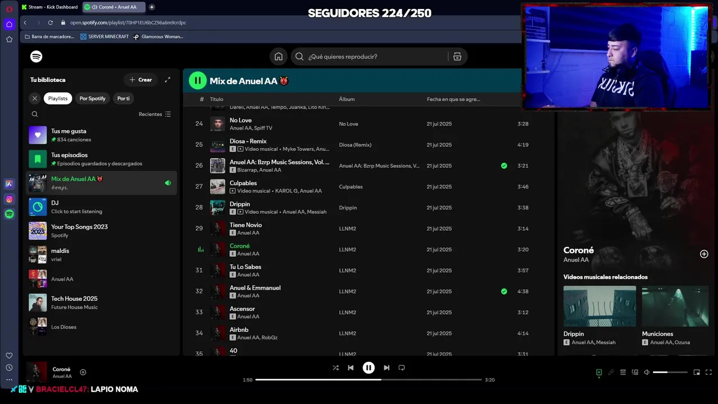The image size is (718, 404).
Task: Open the play queue
Action: point(623,372)
